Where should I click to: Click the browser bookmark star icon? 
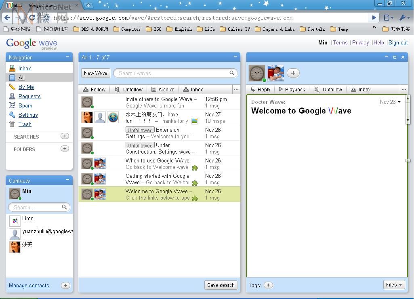[x=46, y=18]
